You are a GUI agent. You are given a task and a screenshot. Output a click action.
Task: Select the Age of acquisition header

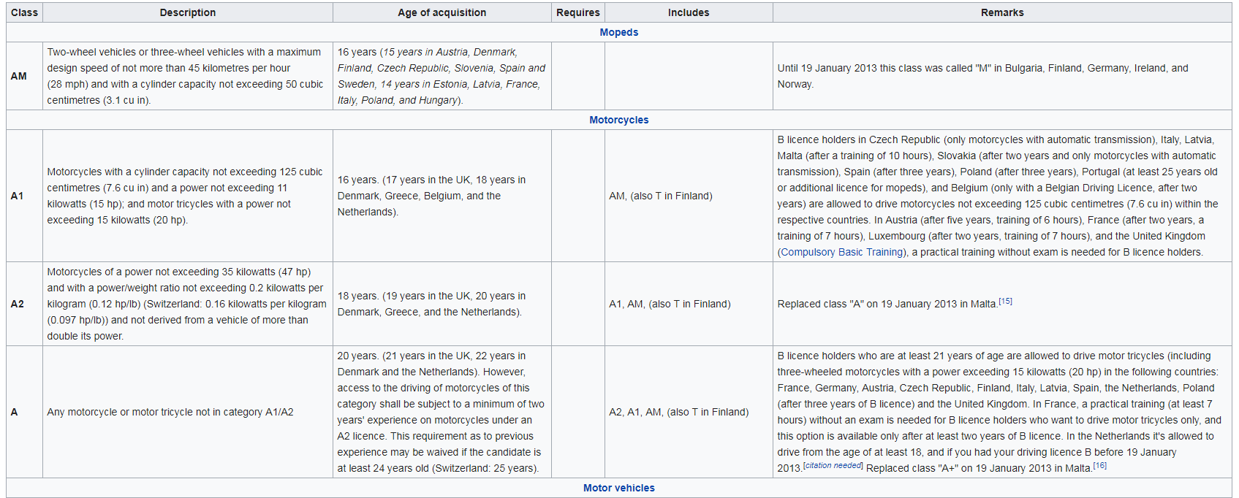(442, 12)
